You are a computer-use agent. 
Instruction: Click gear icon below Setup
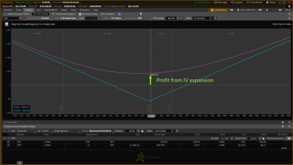click(289, 6)
